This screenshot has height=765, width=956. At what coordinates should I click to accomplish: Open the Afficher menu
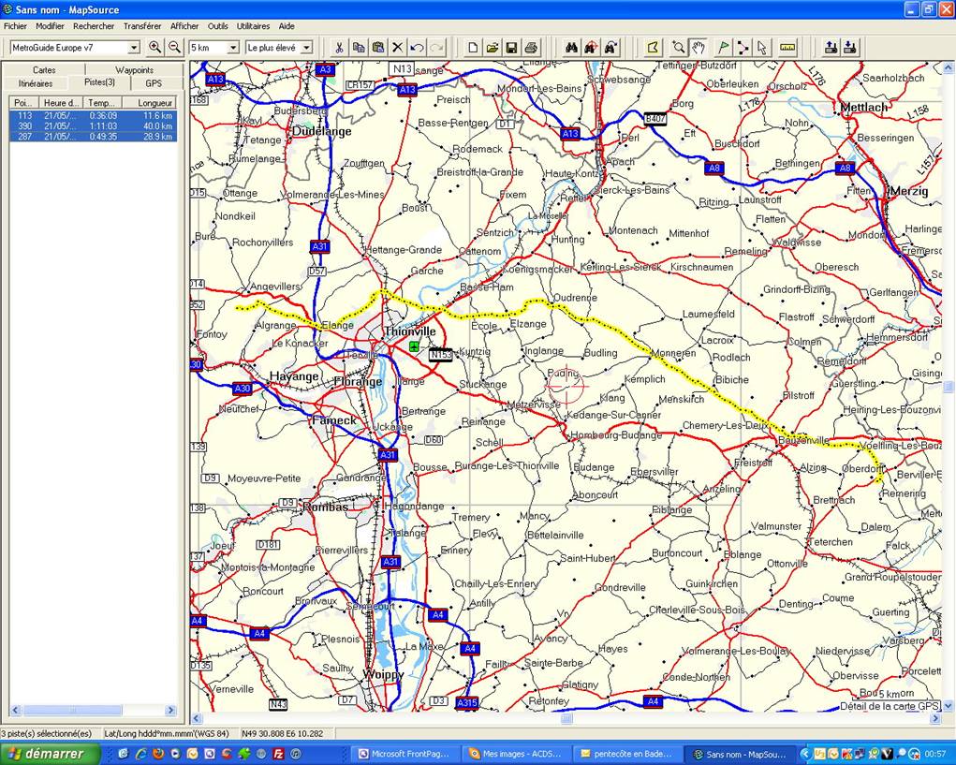tap(184, 26)
